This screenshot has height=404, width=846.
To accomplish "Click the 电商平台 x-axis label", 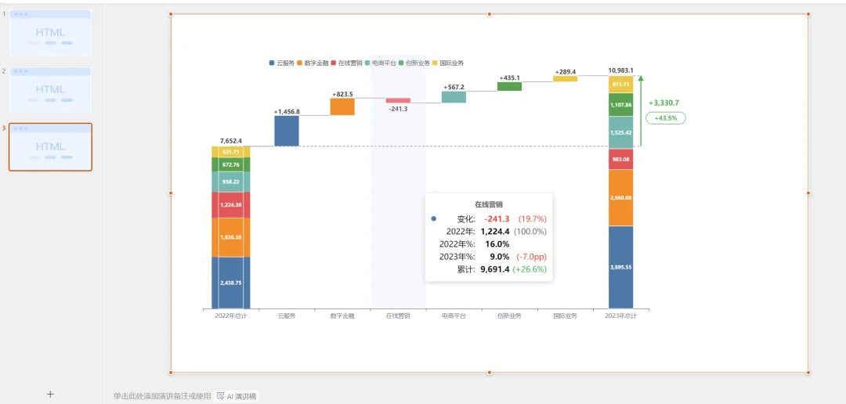I will pyautogui.click(x=454, y=316).
